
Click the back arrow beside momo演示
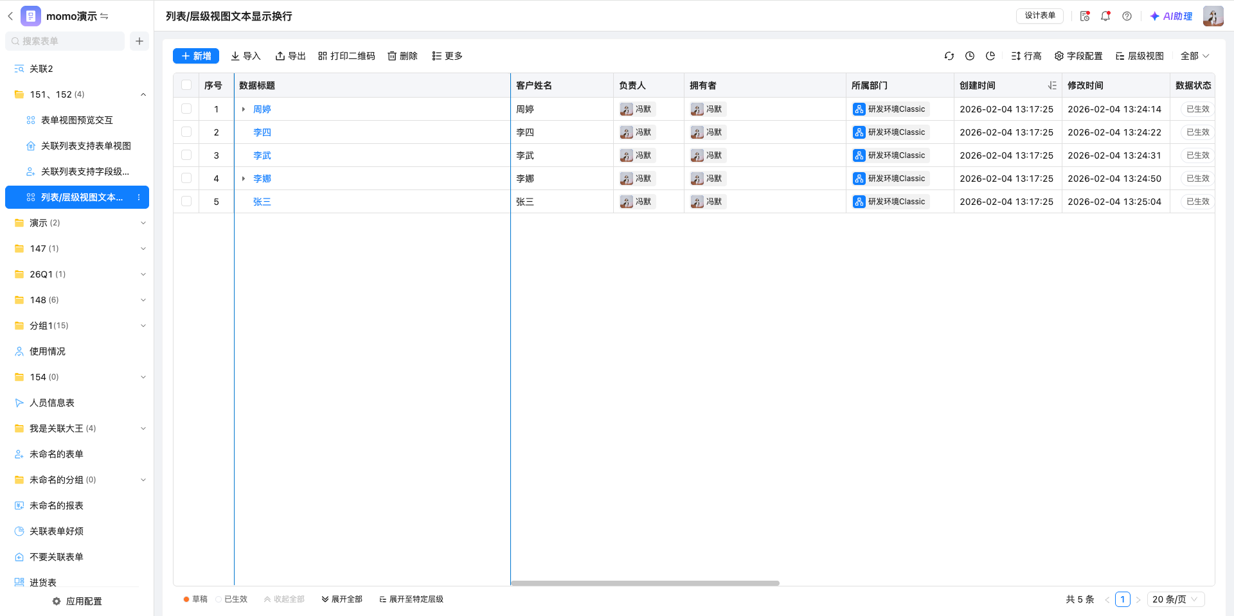coord(10,16)
